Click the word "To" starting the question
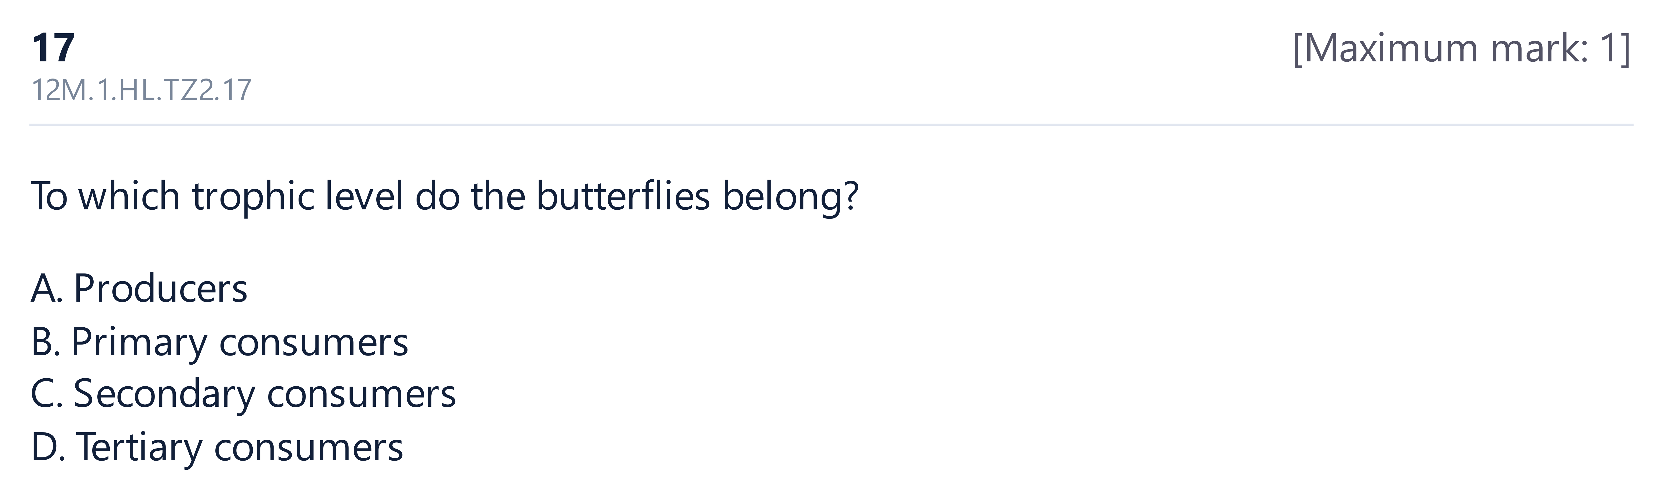 coord(49,196)
